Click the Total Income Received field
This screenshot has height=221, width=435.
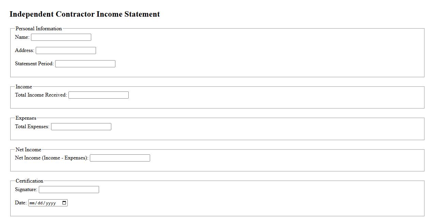(x=98, y=95)
